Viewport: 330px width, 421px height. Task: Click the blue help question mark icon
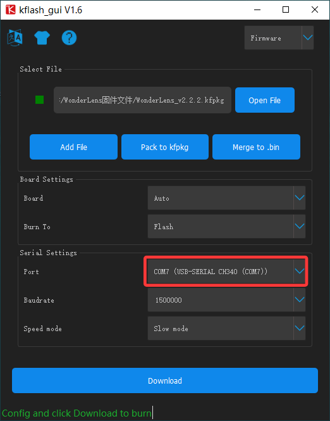point(69,37)
